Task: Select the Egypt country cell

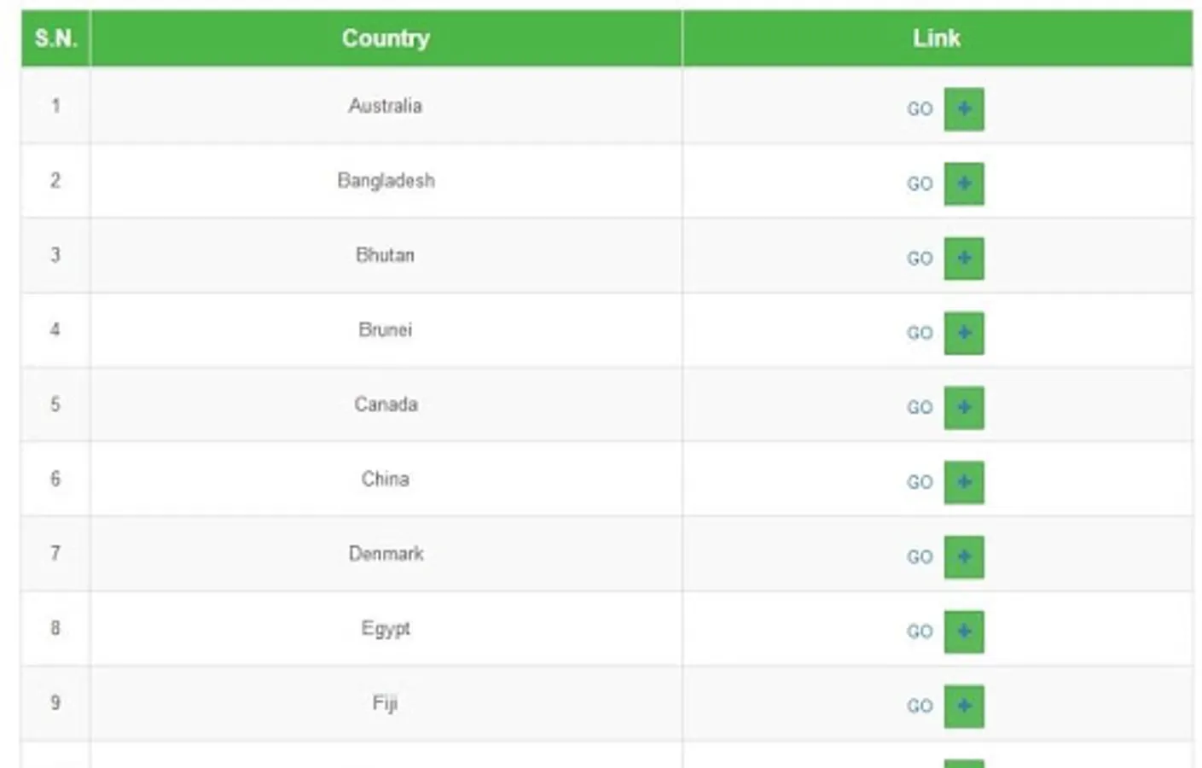Action: coord(386,629)
